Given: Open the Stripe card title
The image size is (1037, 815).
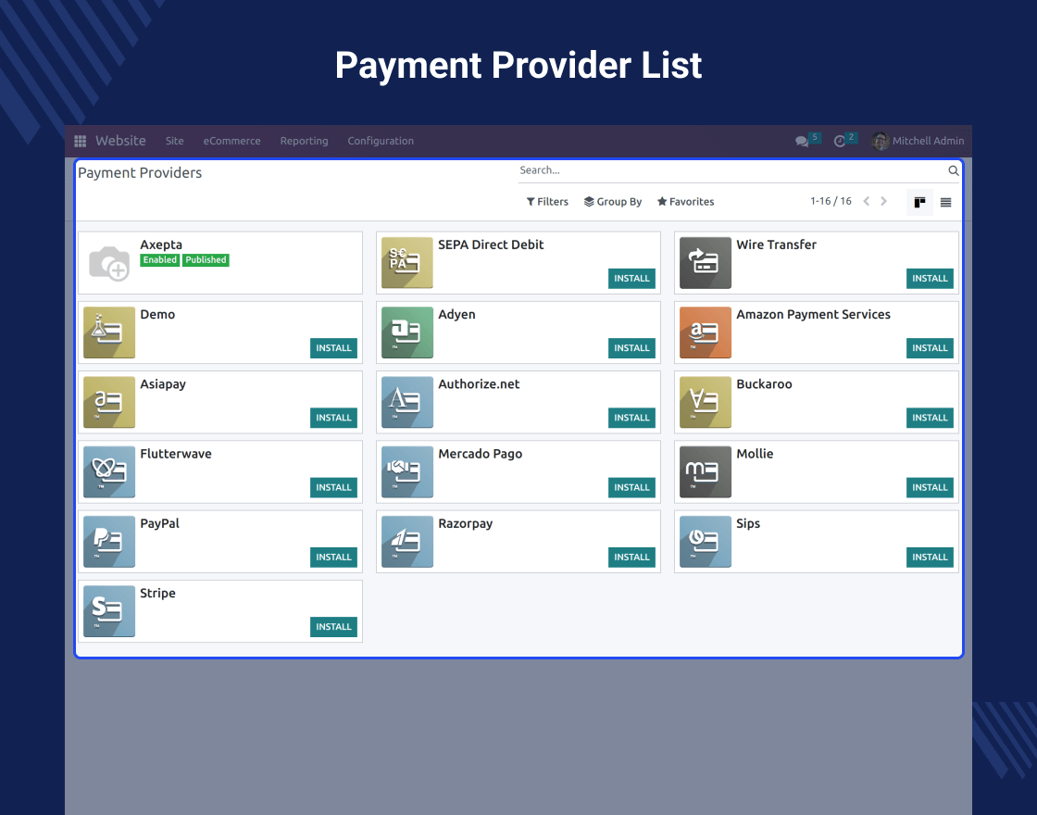Looking at the screenshot, I should [157, 594].
